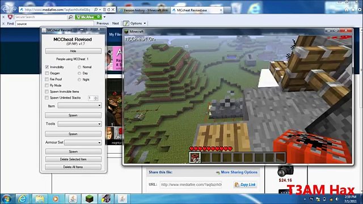Open Internet Explorer from taskbar
363x204 pixels.
22,199
